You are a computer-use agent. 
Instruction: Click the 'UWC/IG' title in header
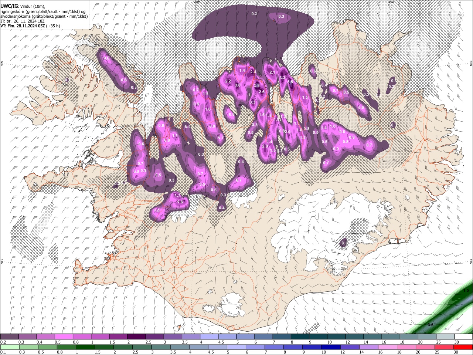(8, 6)
